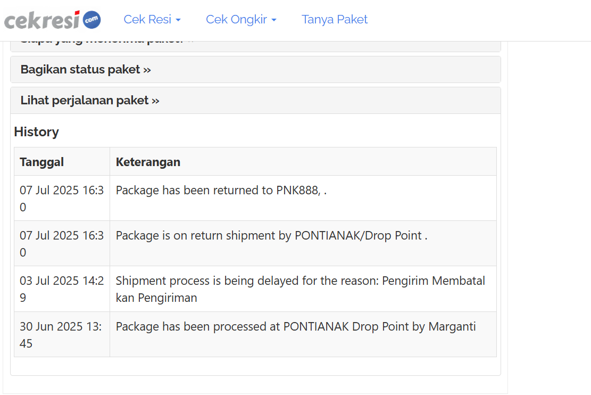This screenshot has width=591, height=395.
Task: Click the 30 Jun 2025 13:45 date cell
Action: pyautogui.click(x=62, y=335)
